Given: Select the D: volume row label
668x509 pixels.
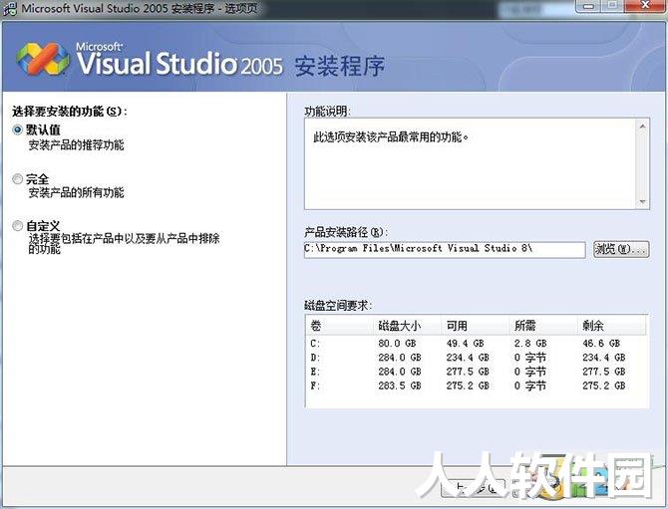Looking at the screenshot, I should [x=315, y=358].
